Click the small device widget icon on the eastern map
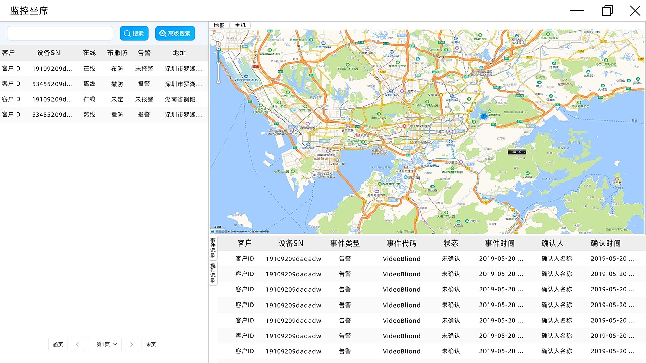 (x=517, y=152)
